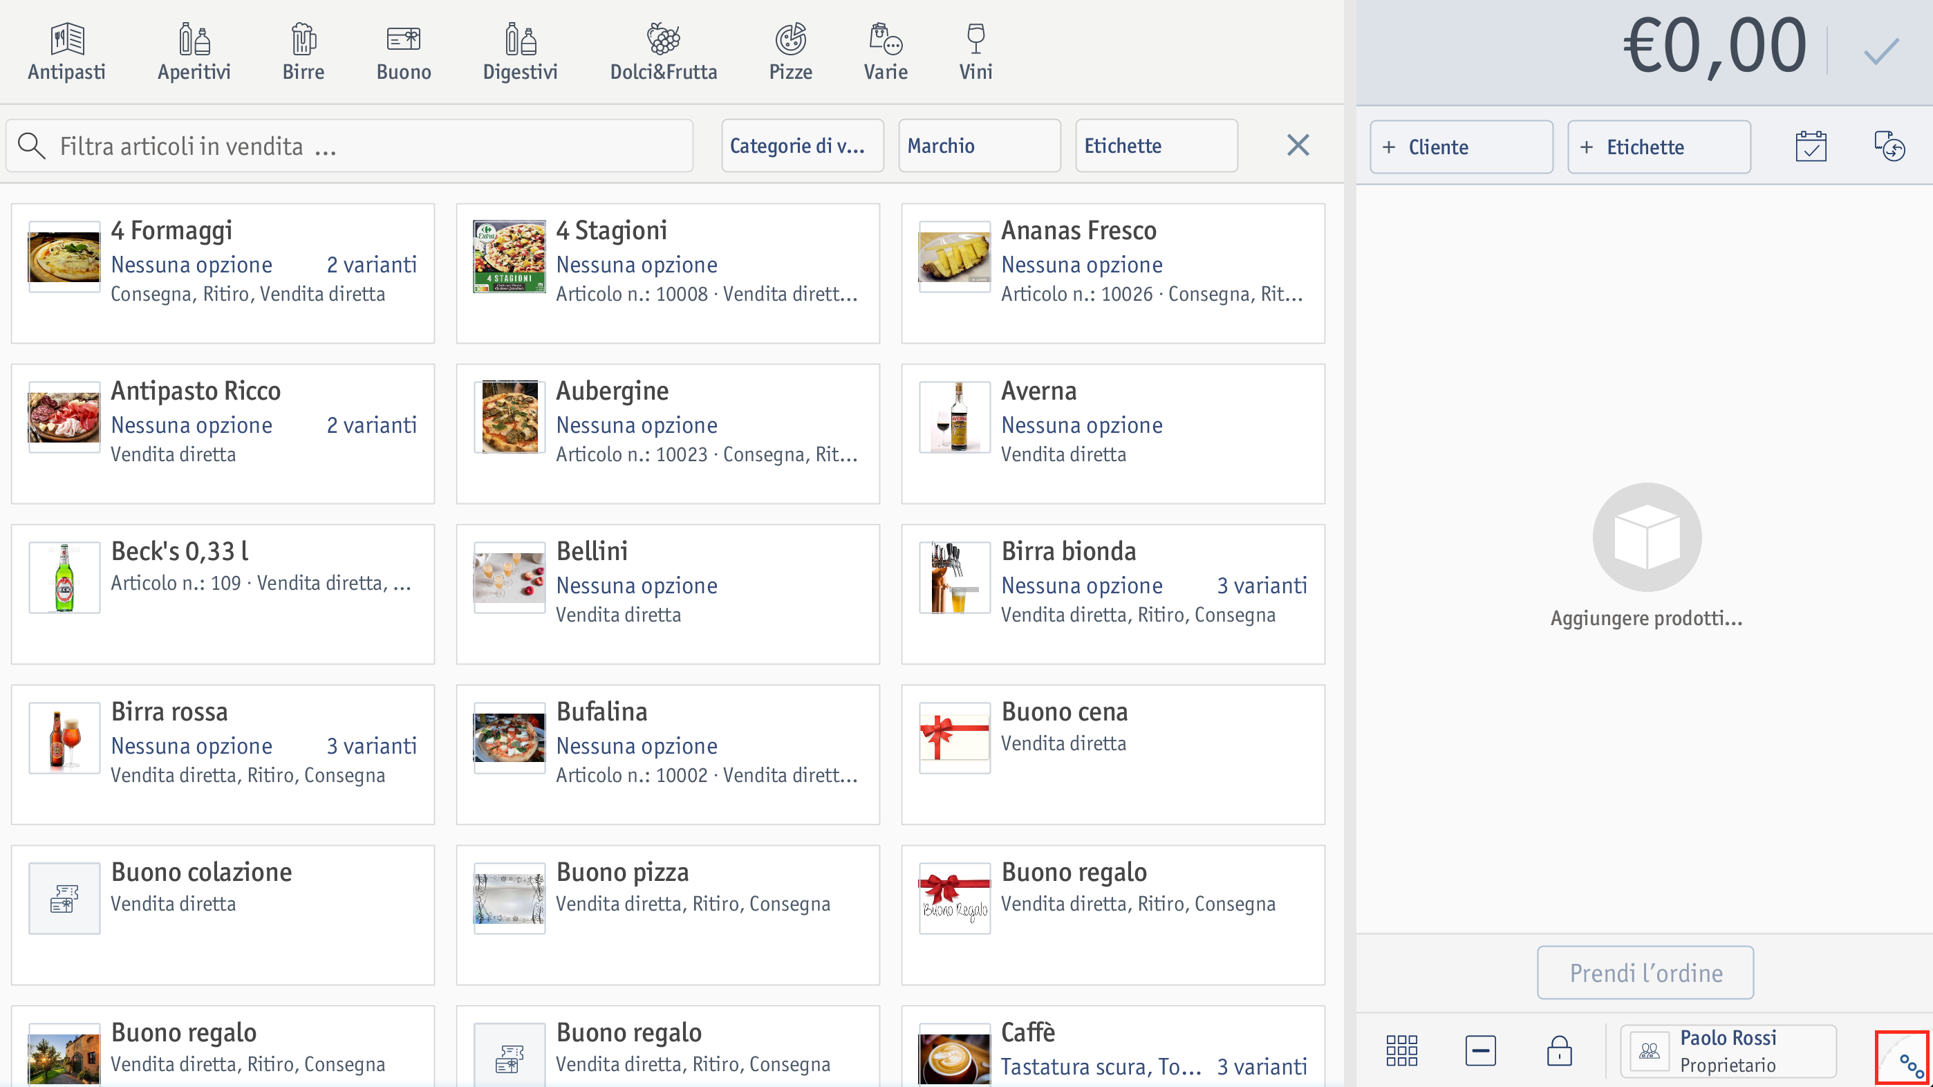Click the Birra rossa glass thumbnail
This screenshot has height=1087, width=1933.
pos(64,737)
